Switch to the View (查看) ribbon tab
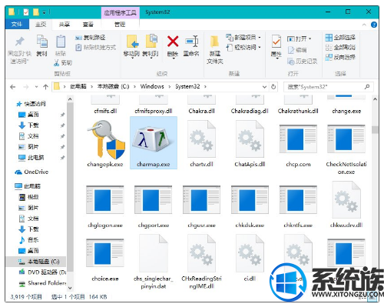384x304 pixels. coord(88,25)
